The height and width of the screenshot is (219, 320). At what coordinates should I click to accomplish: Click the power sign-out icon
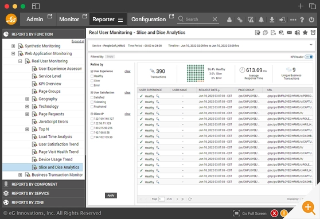click(311, 19)
